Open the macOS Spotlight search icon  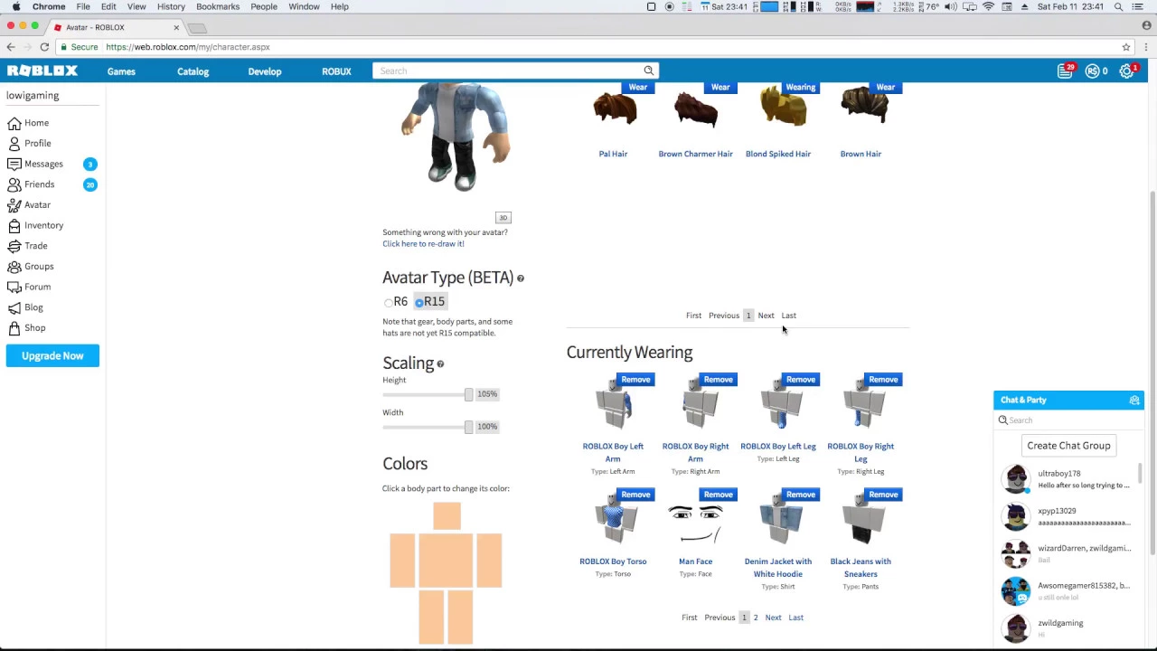tap(1118, 6)
